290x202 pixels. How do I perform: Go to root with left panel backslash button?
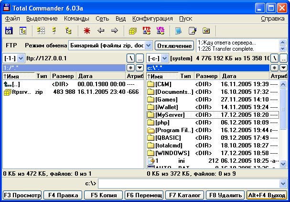(x=130, y=58)
